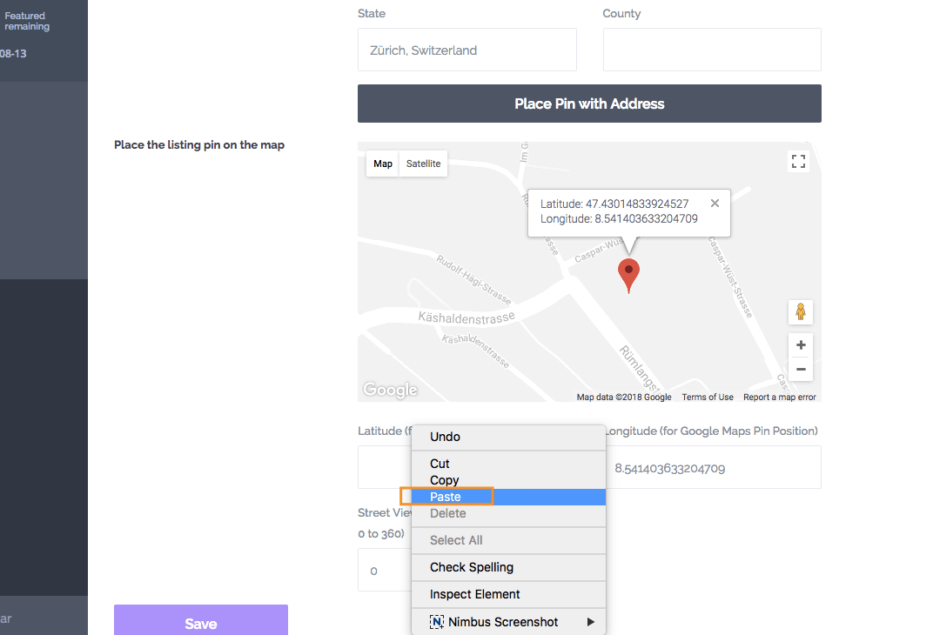Click the Google logo on the map
This screenshot has width=933, height=635.
pyautogui.click(x=389, y=389)
